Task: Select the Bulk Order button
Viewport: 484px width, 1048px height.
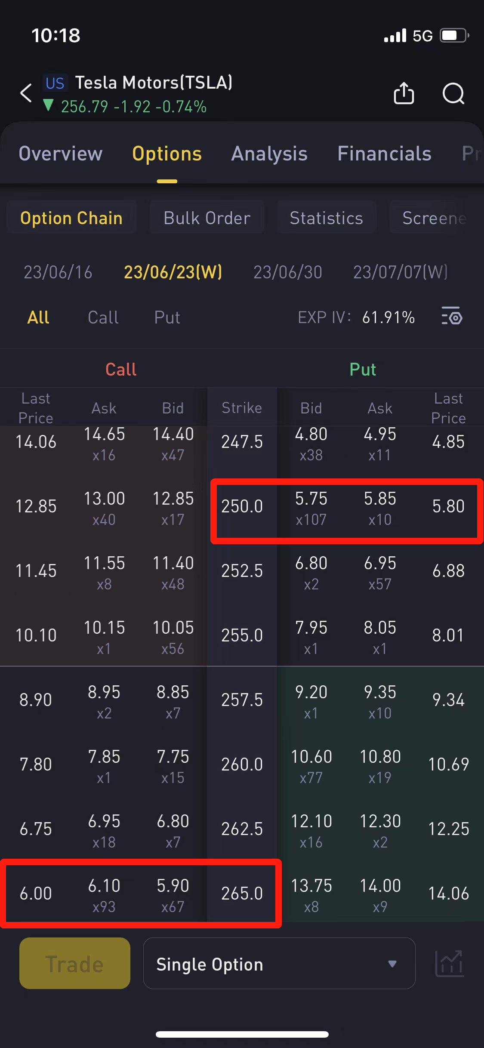Action: (207, 218)
